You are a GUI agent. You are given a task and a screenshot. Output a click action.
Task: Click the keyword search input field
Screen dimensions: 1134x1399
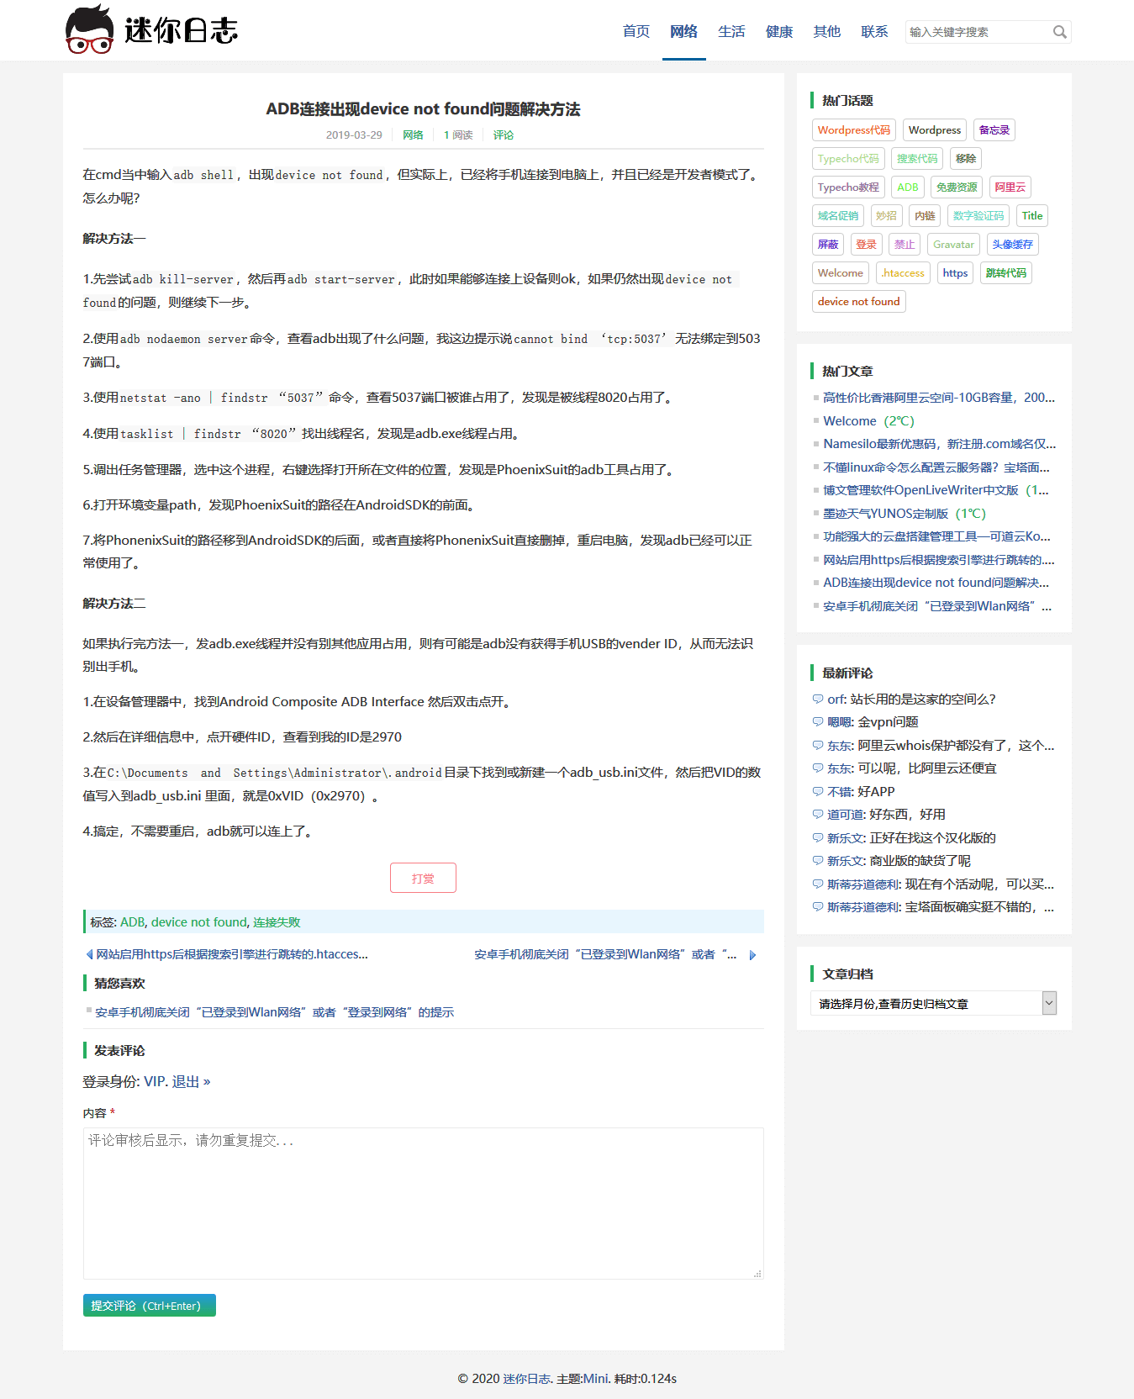tap(977, 32)
